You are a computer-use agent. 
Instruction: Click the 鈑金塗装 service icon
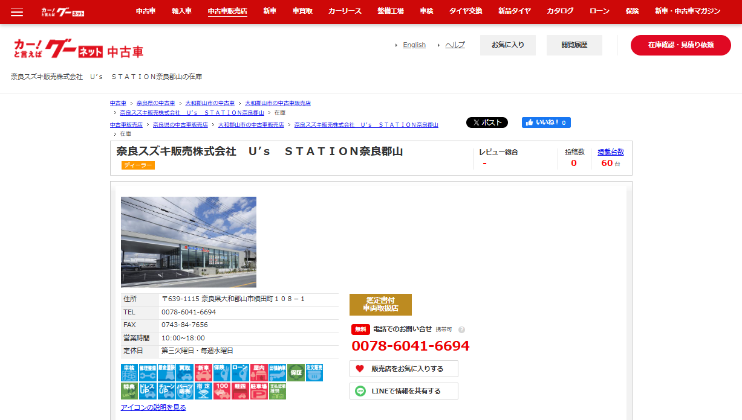point(166,372)
